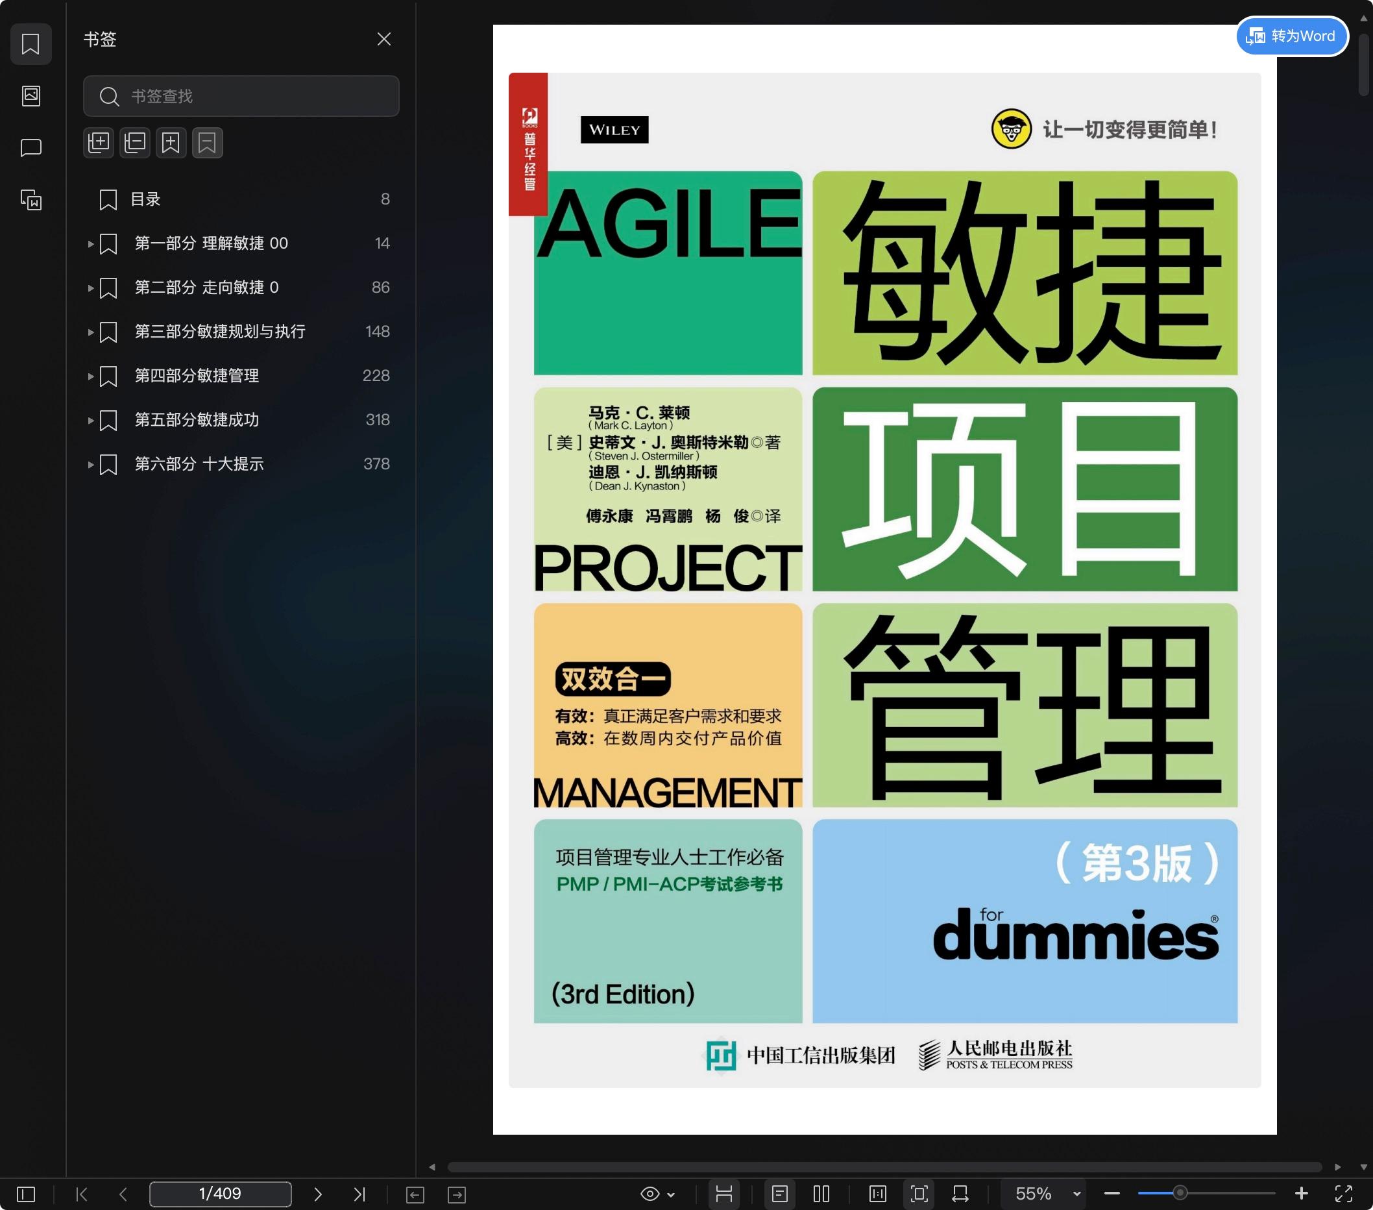Open the thumbnails sidebar panel
Image resolution: width=1373 pixels, height=1210 pixels.
tap(31, 95)
